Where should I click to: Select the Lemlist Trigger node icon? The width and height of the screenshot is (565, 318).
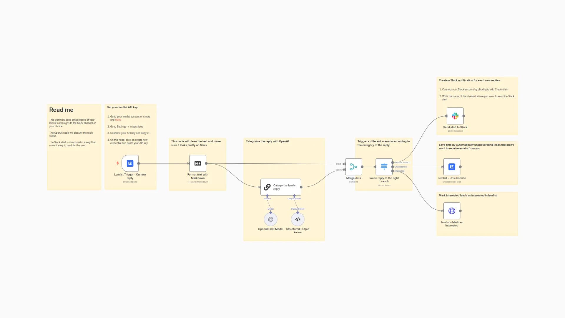tap(130, 163)
